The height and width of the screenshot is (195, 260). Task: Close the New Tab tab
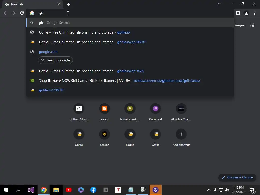click(59, 4)
